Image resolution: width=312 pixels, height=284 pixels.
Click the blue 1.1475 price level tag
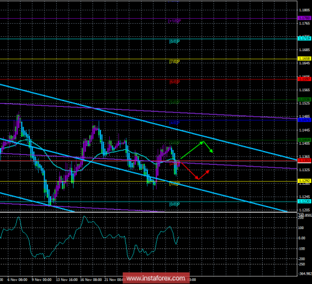tap(305, 120)
